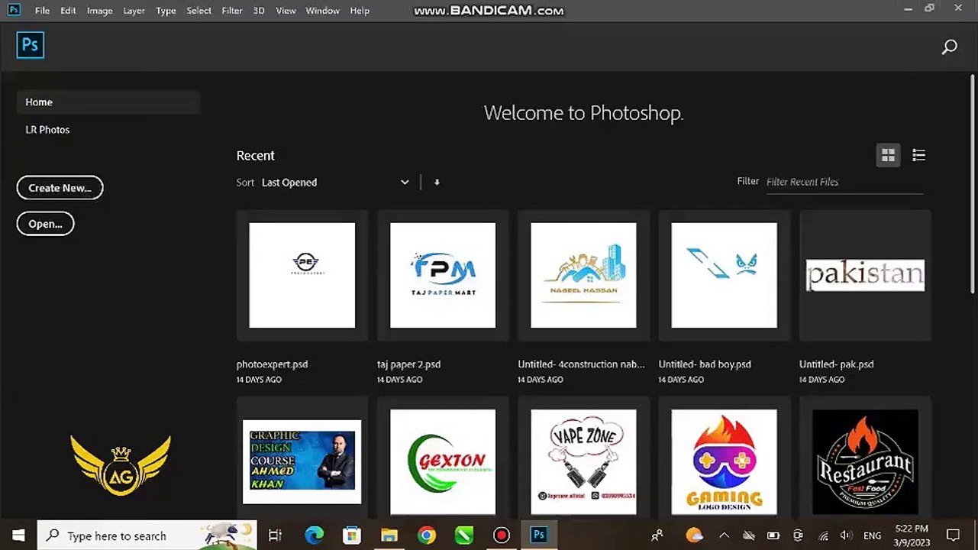Open the search magnifier in Photoshop header

pyautogui.click(x=949, y=47)
